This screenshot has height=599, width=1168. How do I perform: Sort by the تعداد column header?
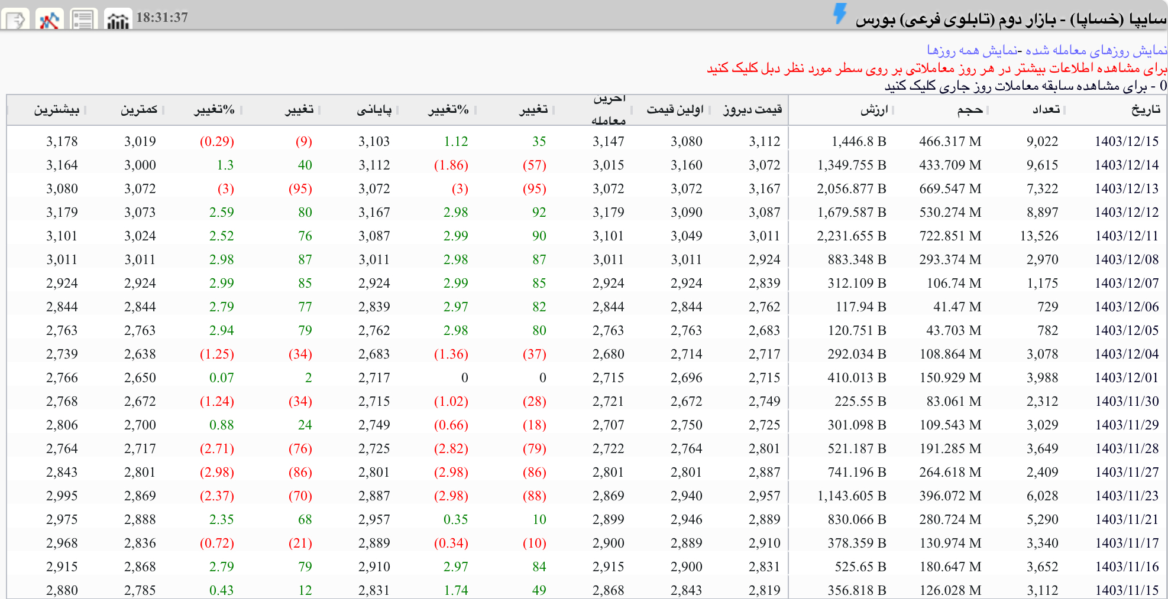point(1046,110)
